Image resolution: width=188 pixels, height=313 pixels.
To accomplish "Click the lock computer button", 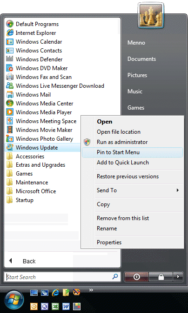I will (161, 277).
